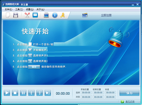Click the play icon in step 2
The height and width of the screenshot is (105, 142).
(30, 50)
